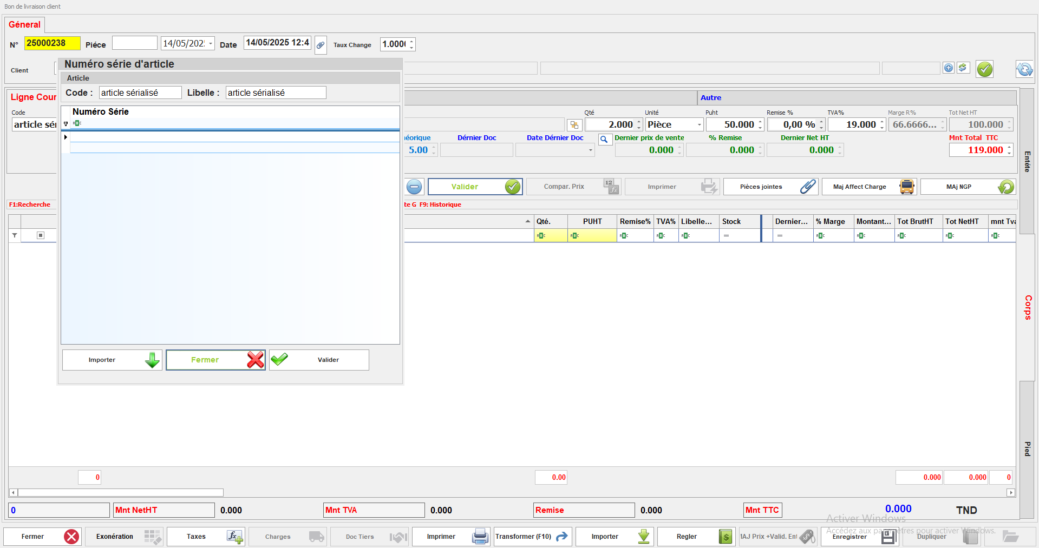Expand the date picker dropdown for 14/05/2025
This screenshot has width=1039, height=548.
click(x=211, y=44)
